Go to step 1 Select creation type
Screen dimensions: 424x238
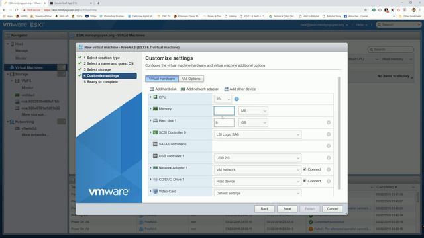tap(101, 58)
